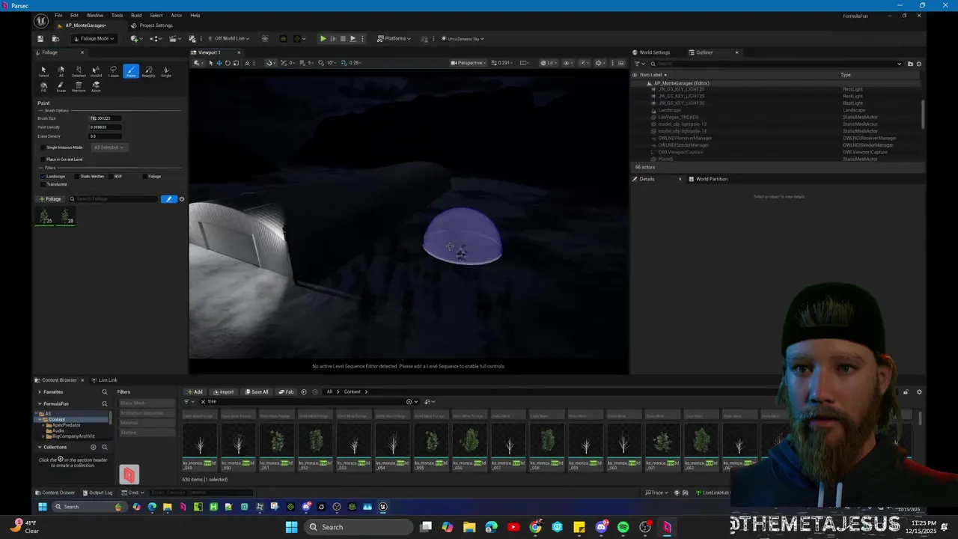Open the Fab button
Image resolution: width=958 pixels, height=539 pixels.
[286, 392]
